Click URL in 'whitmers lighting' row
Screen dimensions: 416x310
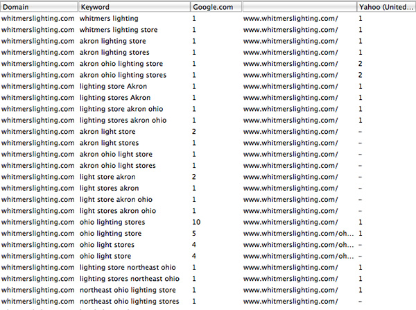(291, 19)
